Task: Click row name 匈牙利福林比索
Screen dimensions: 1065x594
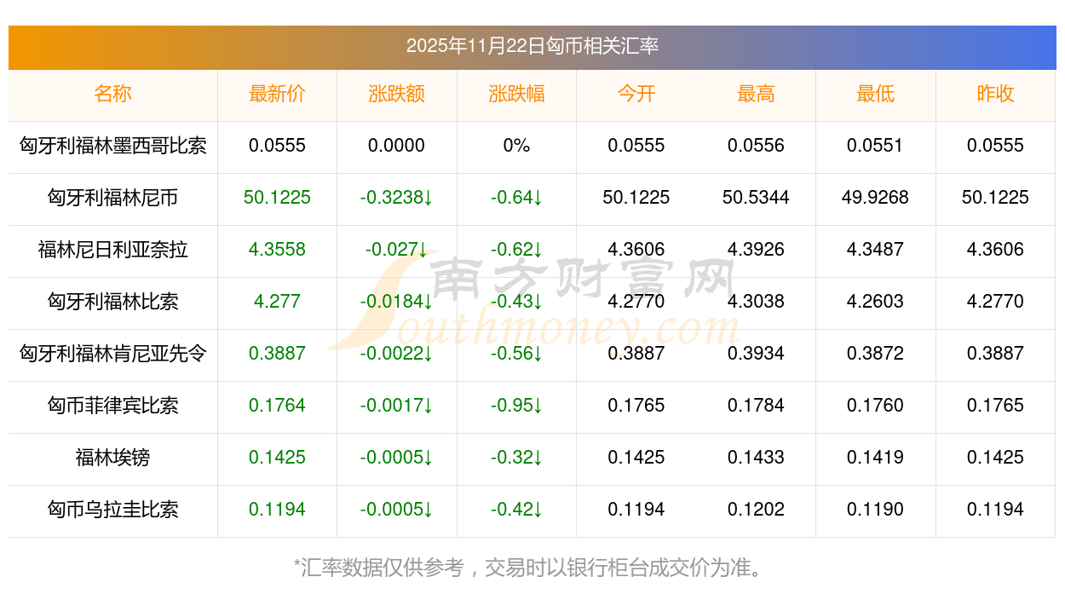Action: pyautogui.click(x=113, y=302)
